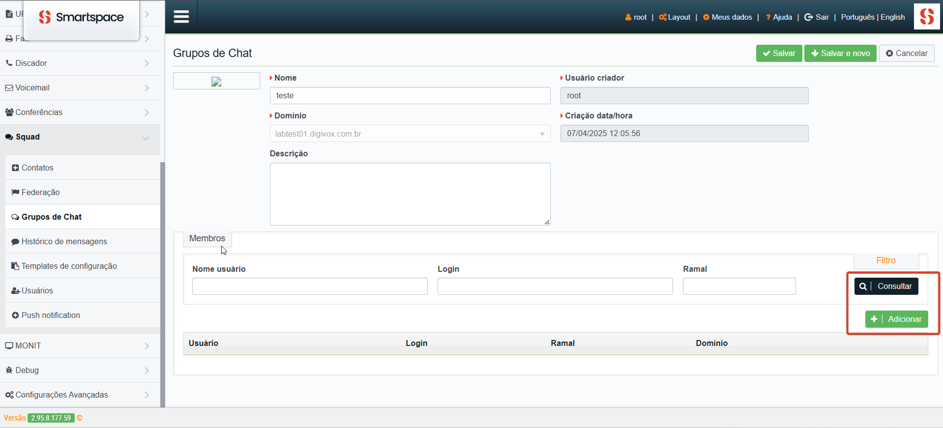This screenshot has width=943, height=428.
Task: Expand the MONIT menu
Action: pyautogui.click(x=80, y=345)
